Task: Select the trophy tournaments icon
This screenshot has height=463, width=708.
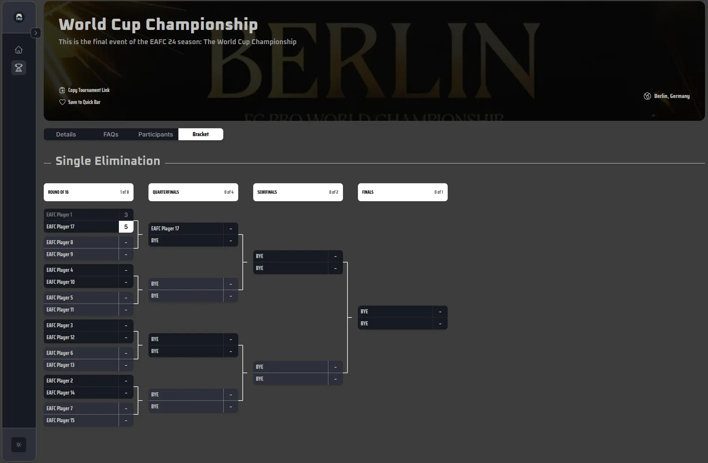Action: (x=19, y=68)
